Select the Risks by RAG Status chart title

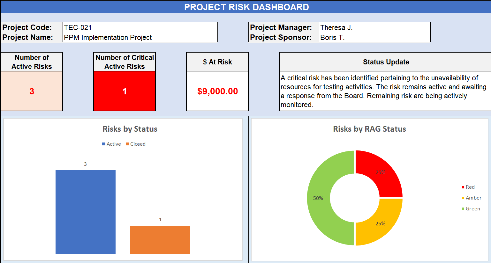370,129
